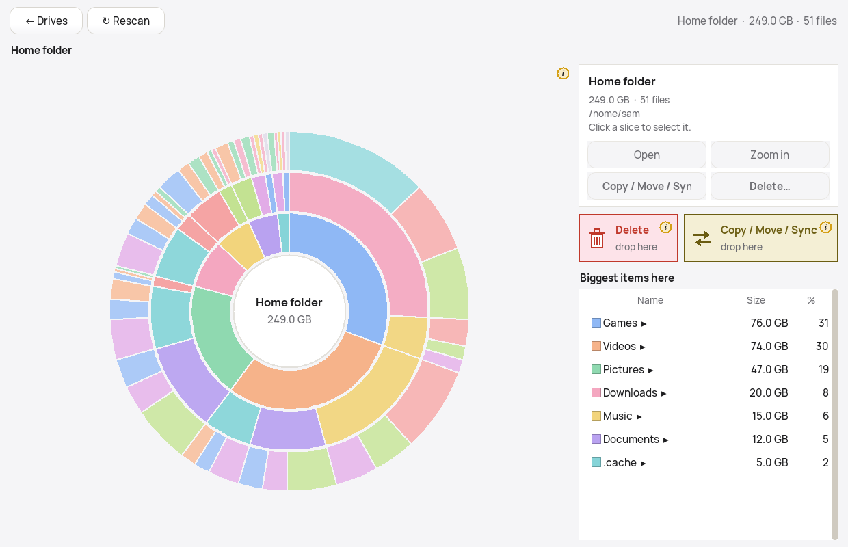Click the Delete drop here zone
This screenshot has height=547, width=848.
[628, 238]
